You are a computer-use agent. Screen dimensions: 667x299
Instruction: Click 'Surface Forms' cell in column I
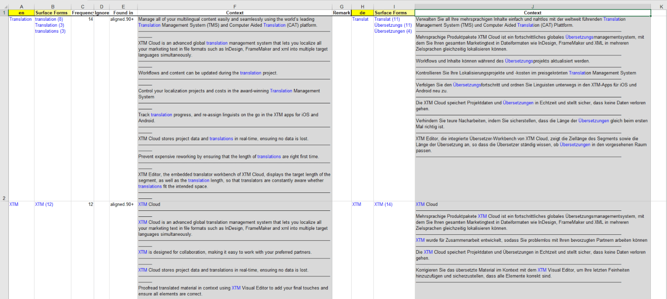pyautogui.click(x=394, y=13)
